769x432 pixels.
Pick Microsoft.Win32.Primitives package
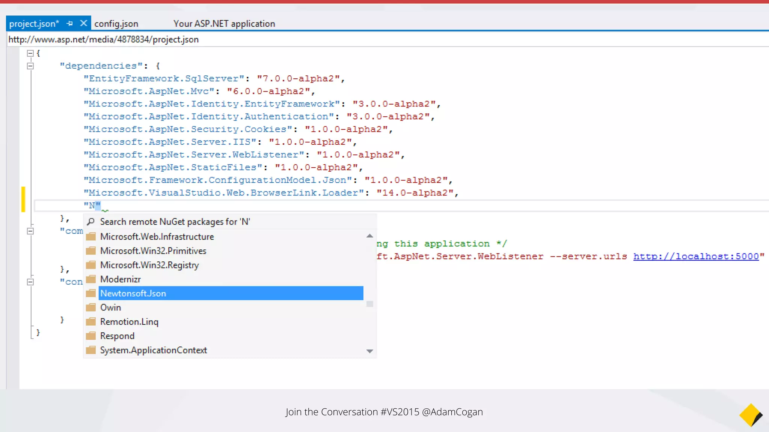point(153,251)
